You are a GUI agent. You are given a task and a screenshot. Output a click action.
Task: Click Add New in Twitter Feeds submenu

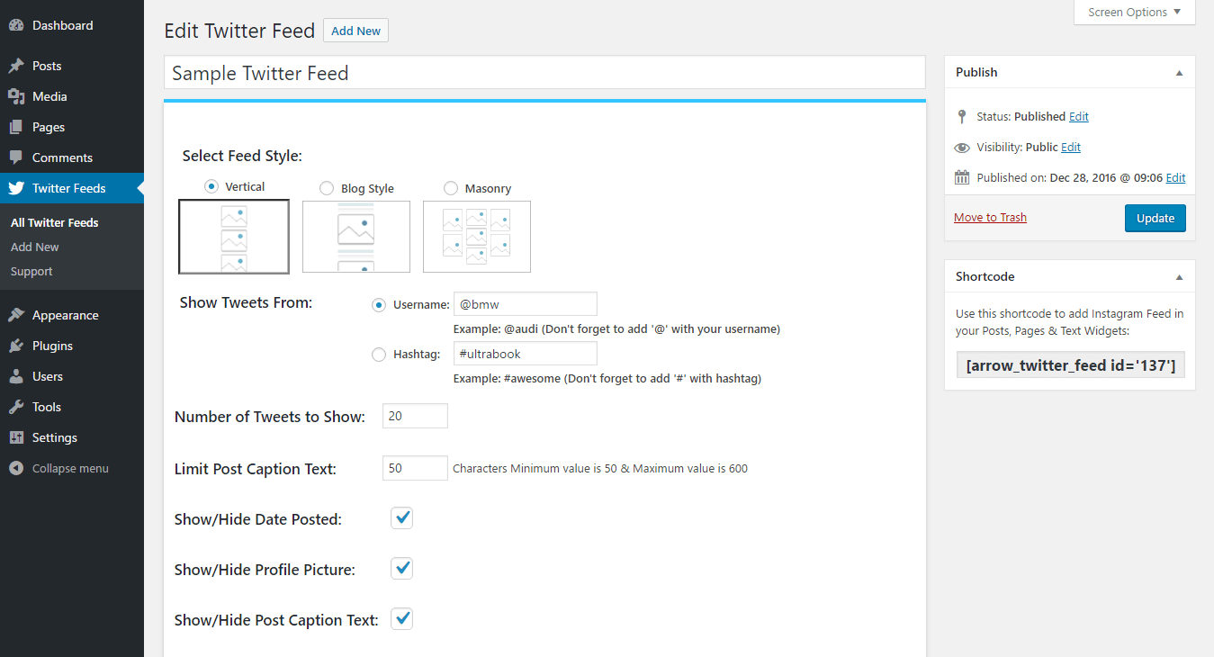pos(35,247)
